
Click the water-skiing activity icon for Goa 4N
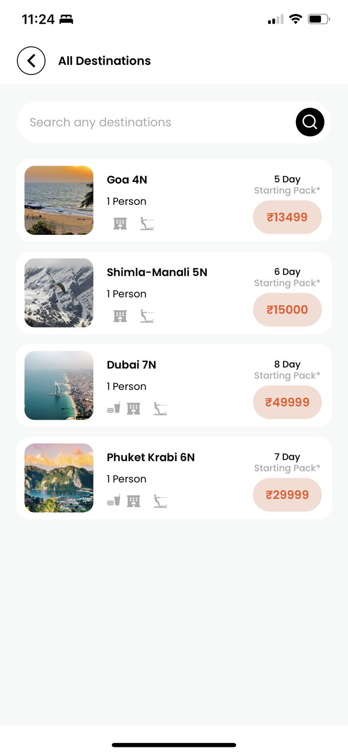click(x=148, y=223)
